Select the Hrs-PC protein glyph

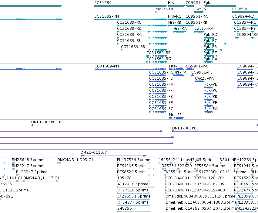click(176, 69)
